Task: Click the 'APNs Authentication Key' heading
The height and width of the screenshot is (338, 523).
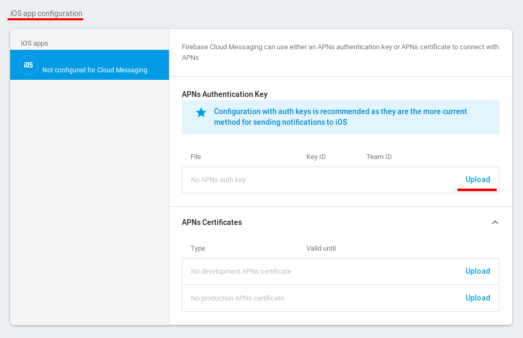Action: coord(224,94)
